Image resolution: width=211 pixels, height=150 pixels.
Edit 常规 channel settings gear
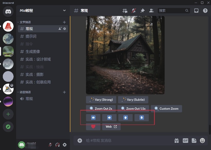pos(65,29)
